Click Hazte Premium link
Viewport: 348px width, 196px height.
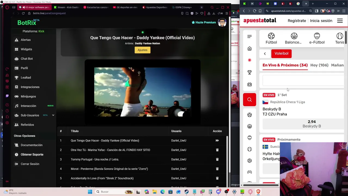point(204,22)
